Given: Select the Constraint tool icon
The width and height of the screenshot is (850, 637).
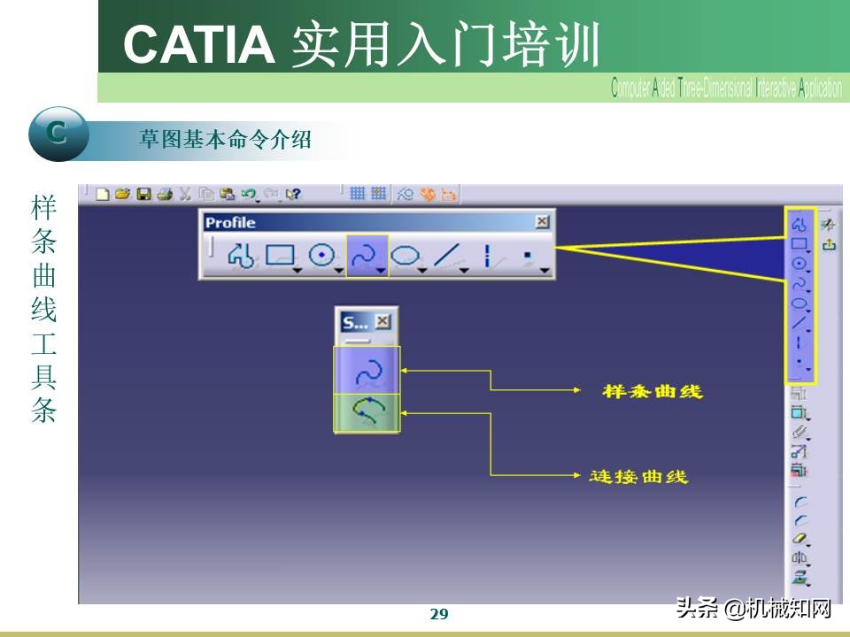Looking at the screenshot, I should click(x=799, y=412).
